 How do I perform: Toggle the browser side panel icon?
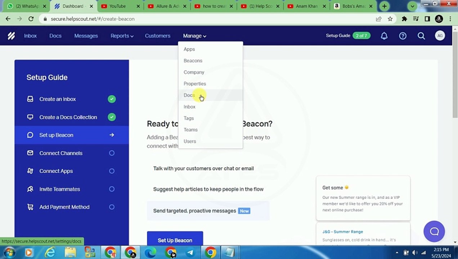pyautogui.click(x=427, y=19)
